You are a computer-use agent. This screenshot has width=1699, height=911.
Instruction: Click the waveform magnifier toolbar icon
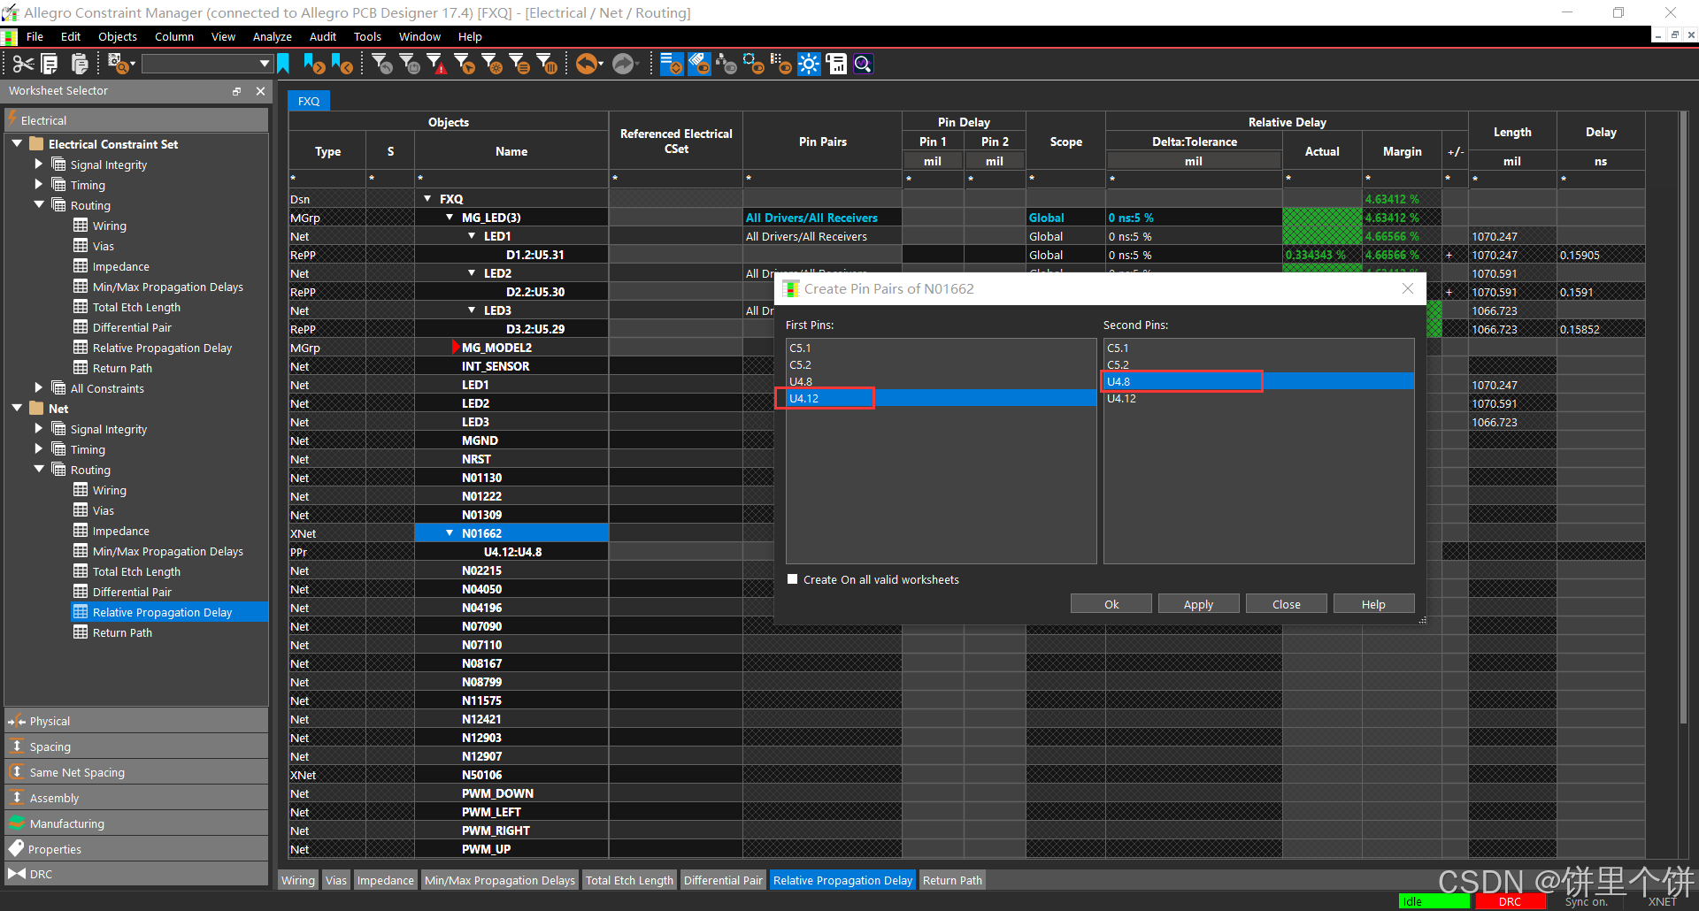(864, 64)
